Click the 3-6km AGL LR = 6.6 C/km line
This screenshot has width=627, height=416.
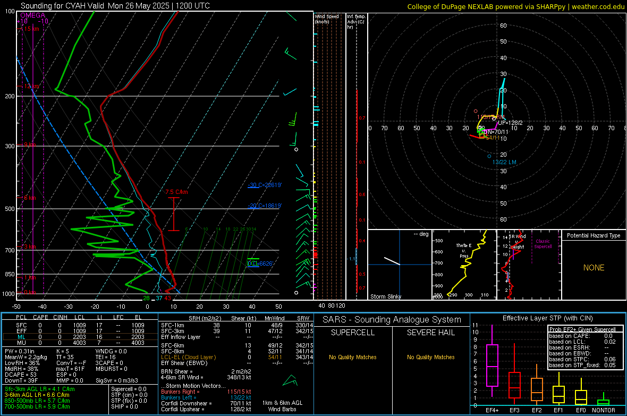[x=37, y=395]
